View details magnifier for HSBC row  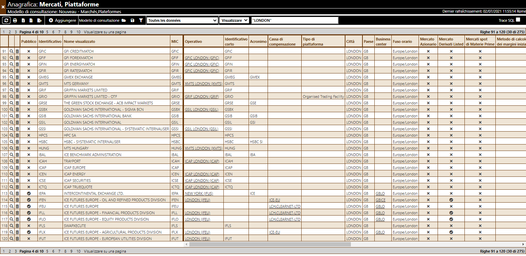tap(12, 142)
